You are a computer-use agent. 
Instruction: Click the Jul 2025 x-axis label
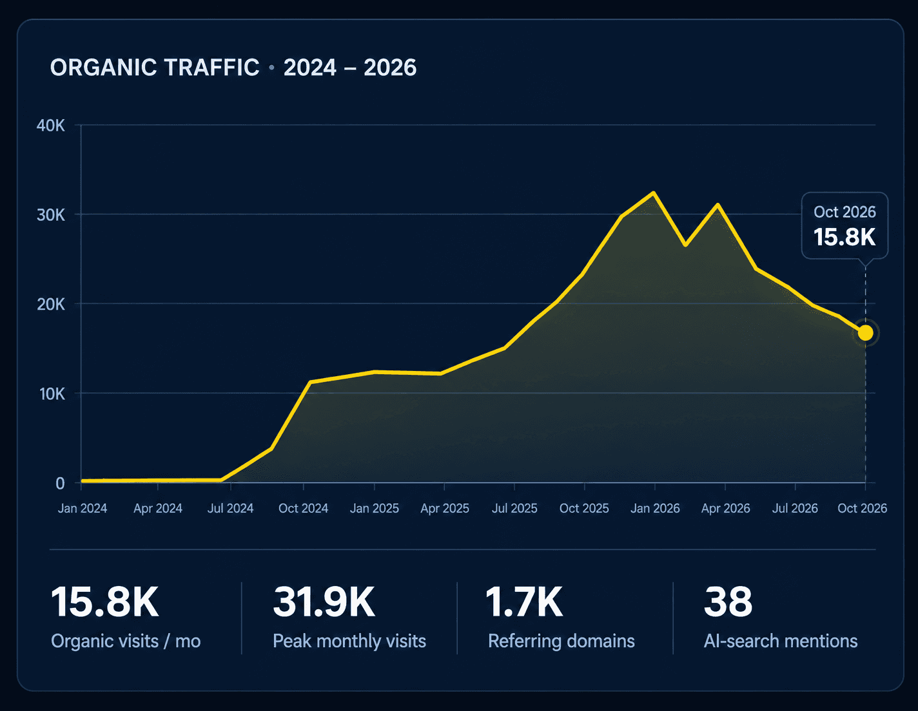pos(514,508)
